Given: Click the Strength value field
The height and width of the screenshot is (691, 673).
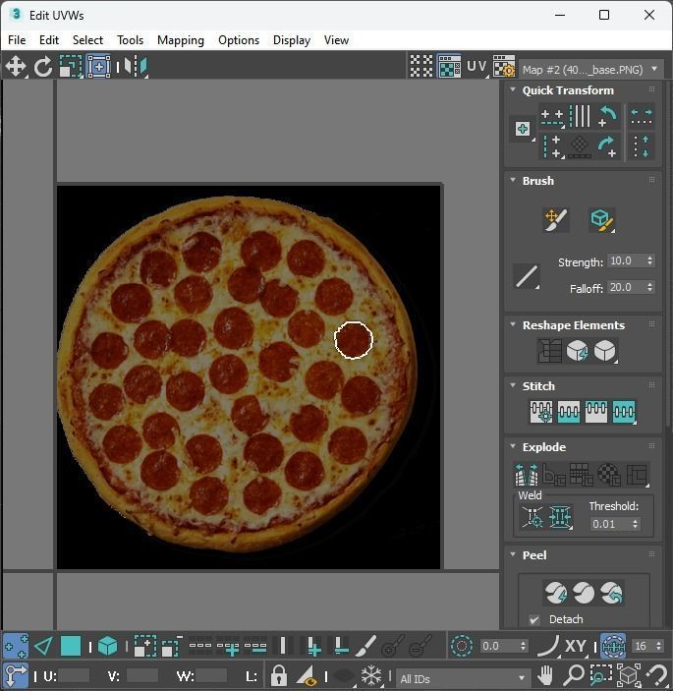Looking at the screenshot, I should coord(625,260).
